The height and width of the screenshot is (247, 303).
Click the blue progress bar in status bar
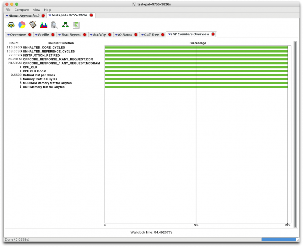[x=279, y=239]
